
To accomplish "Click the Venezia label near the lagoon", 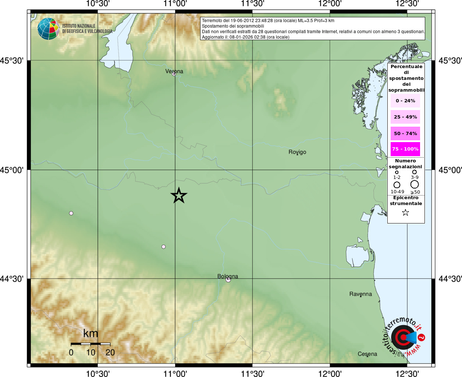I will point(379,71).
